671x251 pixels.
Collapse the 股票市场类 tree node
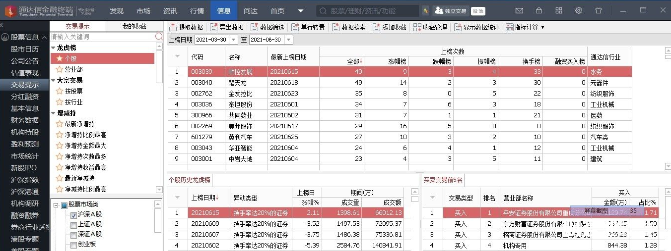click(x=56, y=205)
